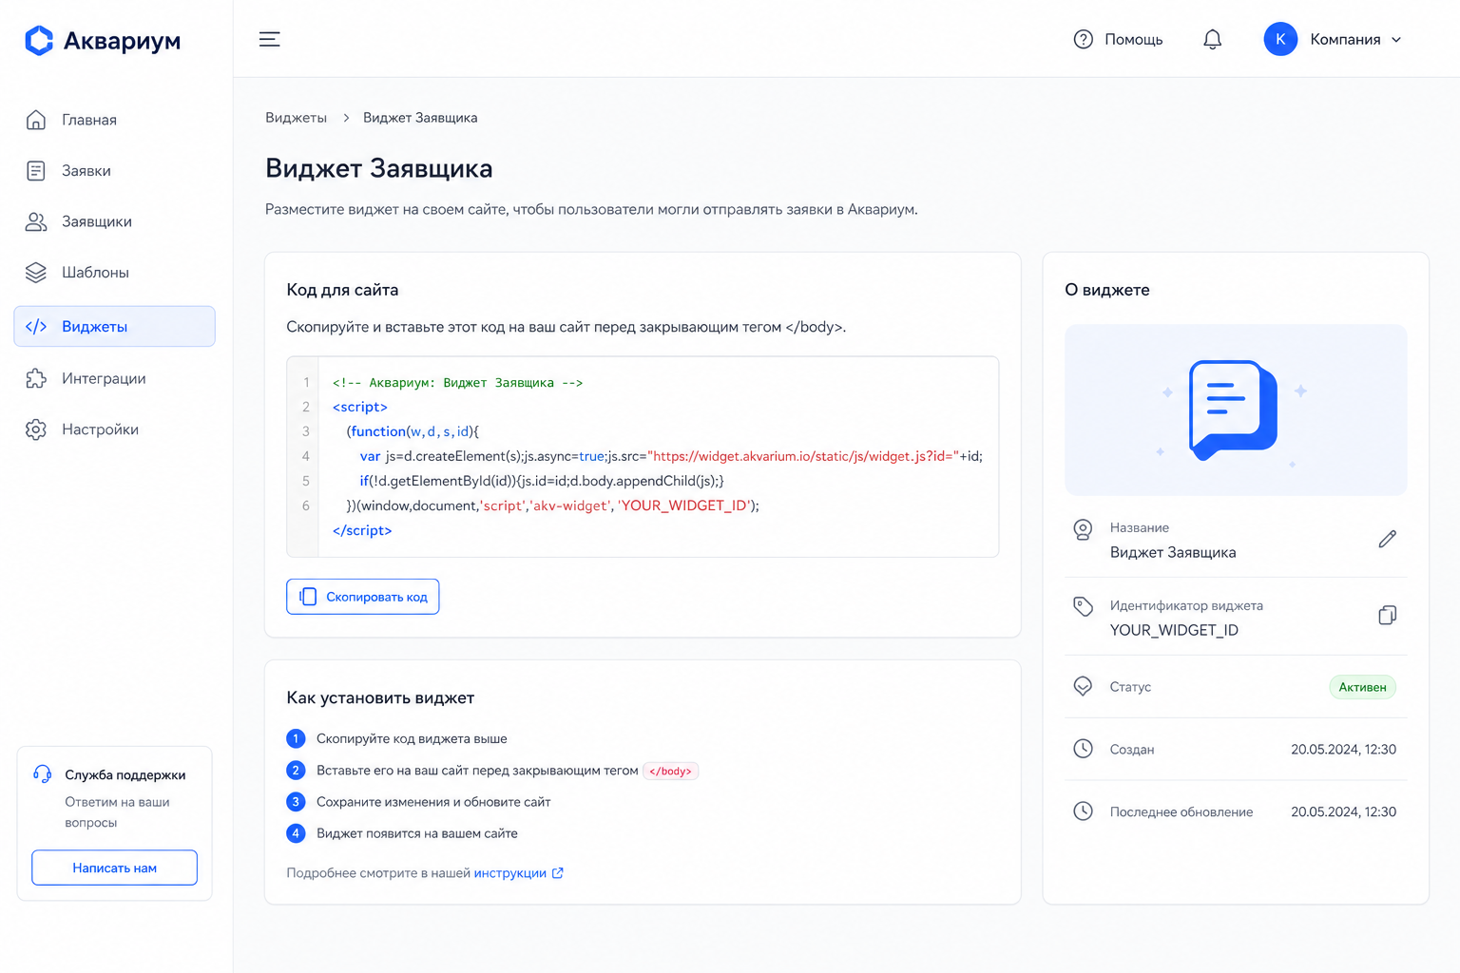The height and width of the screenshot is (973, 1460).
Task: Click the Шаблоны layers icon
Action: [x=36, y=273]
